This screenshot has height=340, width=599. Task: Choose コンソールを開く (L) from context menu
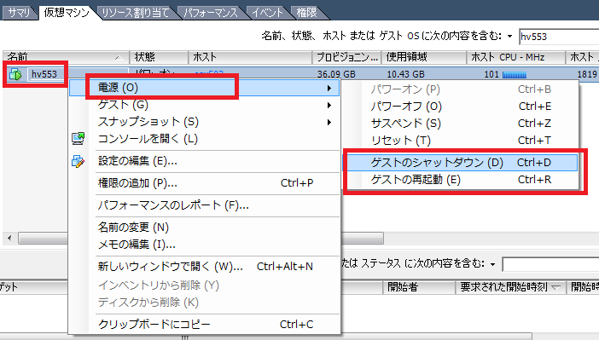205,139
